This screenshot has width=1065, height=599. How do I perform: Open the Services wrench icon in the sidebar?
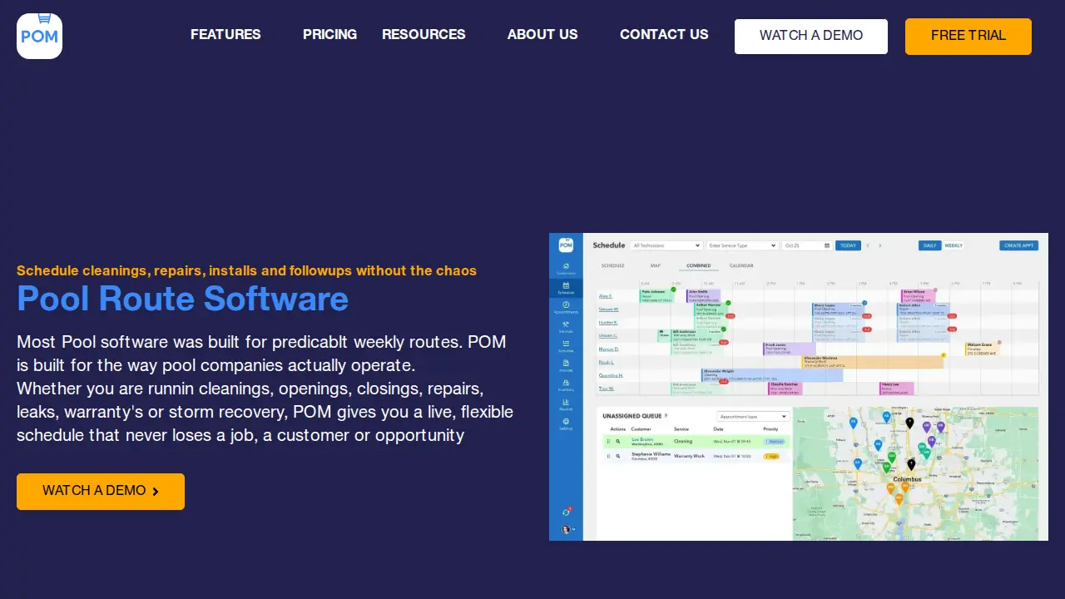566,326
